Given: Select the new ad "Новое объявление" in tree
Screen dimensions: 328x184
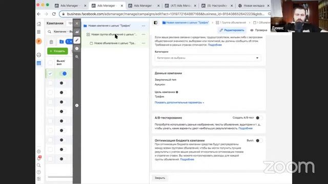Looking at the screenshot, I should (x=115, y=43).
